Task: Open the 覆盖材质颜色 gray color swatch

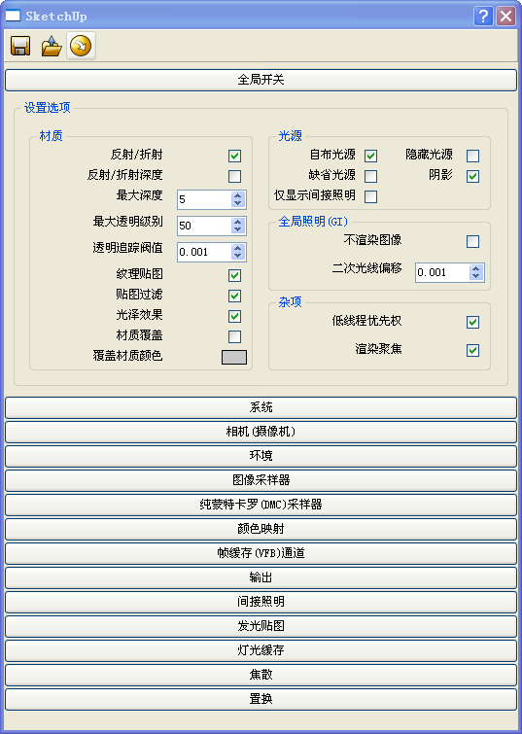Action: tap(234, 357)
